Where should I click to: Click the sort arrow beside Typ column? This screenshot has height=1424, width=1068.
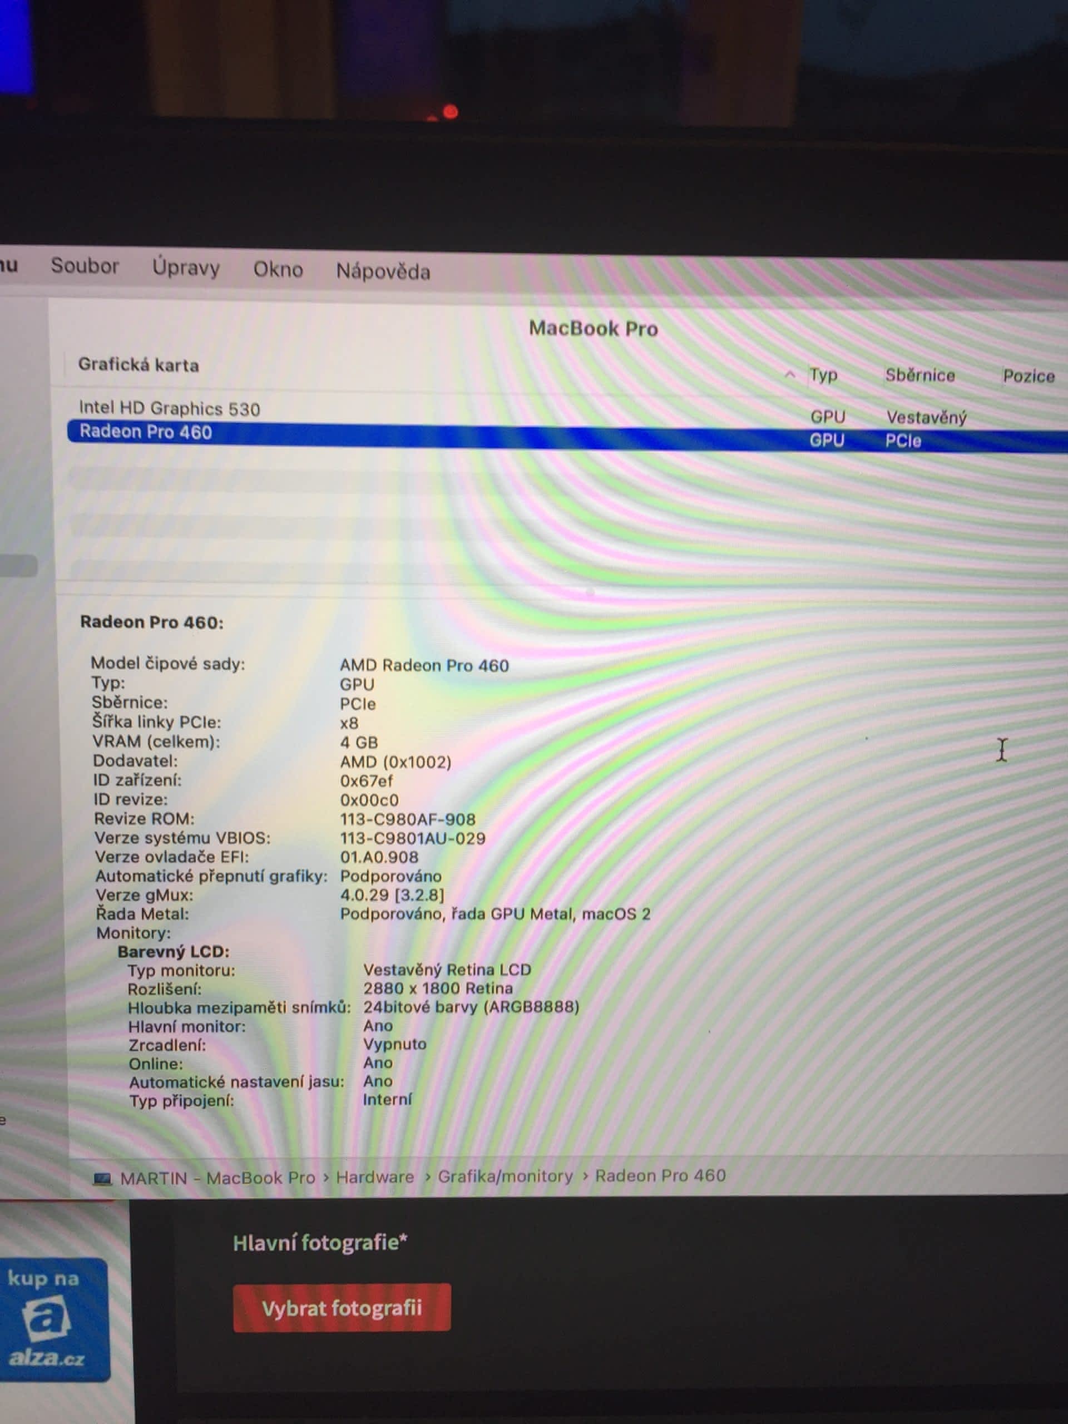790,375
